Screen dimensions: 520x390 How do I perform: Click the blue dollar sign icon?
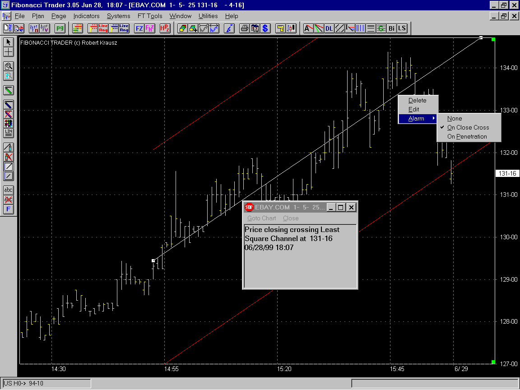[x=265, y=28]
